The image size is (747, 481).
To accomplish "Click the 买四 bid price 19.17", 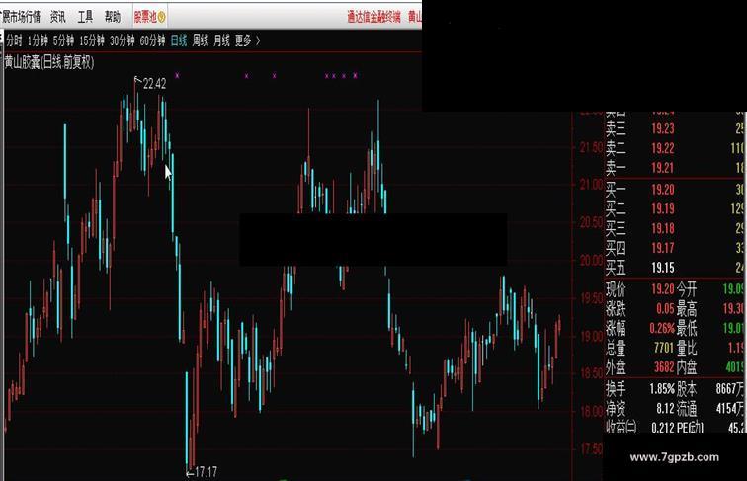I will pyautogui.click(x=663, y=248).
